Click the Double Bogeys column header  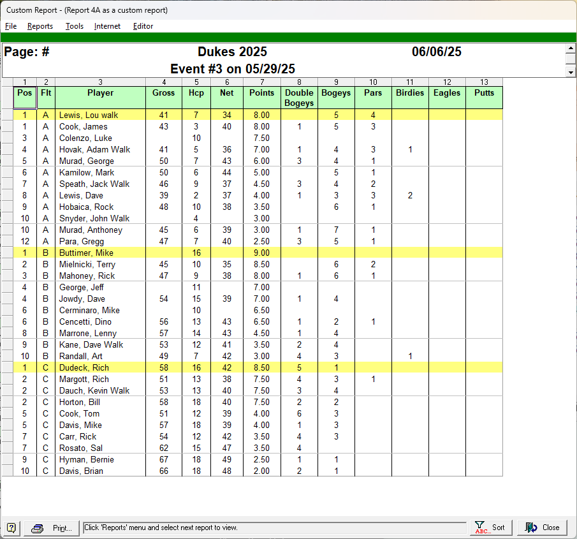[x=299, y=98]
